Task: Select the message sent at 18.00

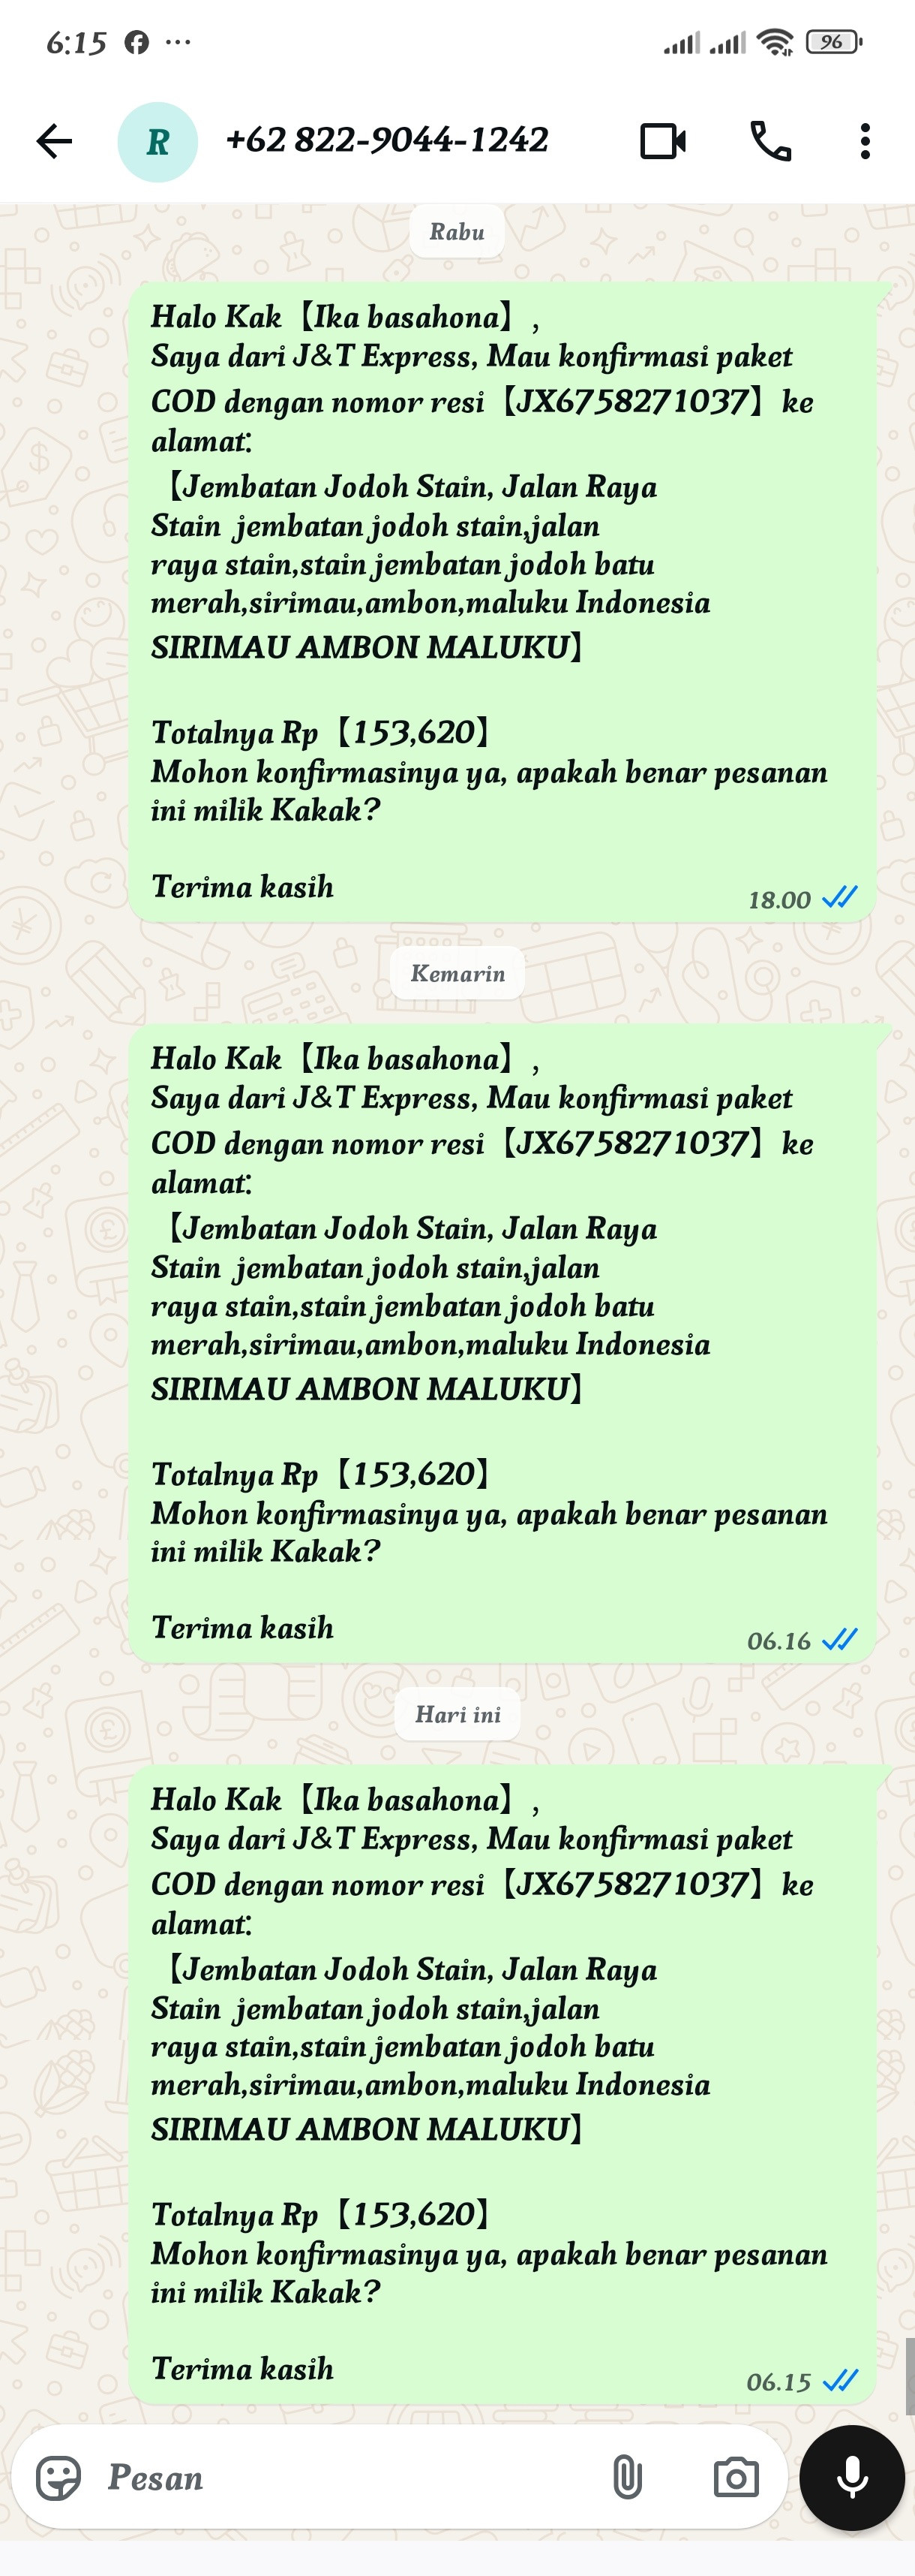Action: coord(502,602)
